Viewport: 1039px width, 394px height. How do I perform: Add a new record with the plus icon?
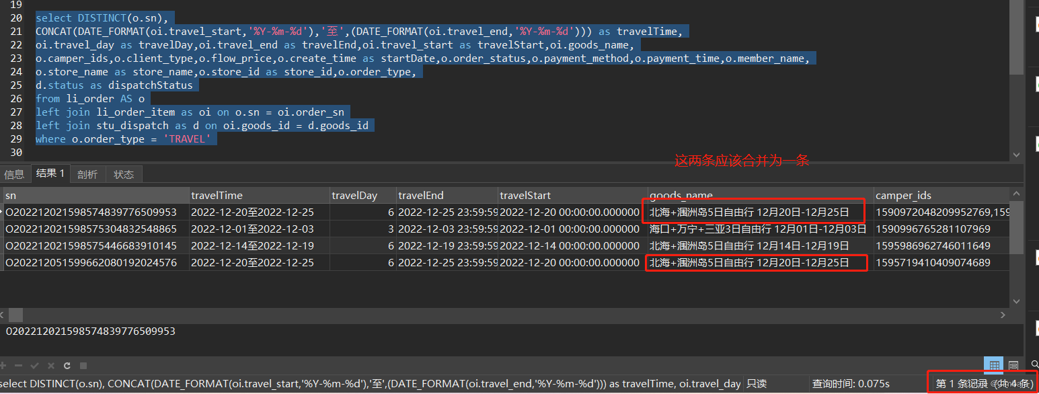point(3,366)
